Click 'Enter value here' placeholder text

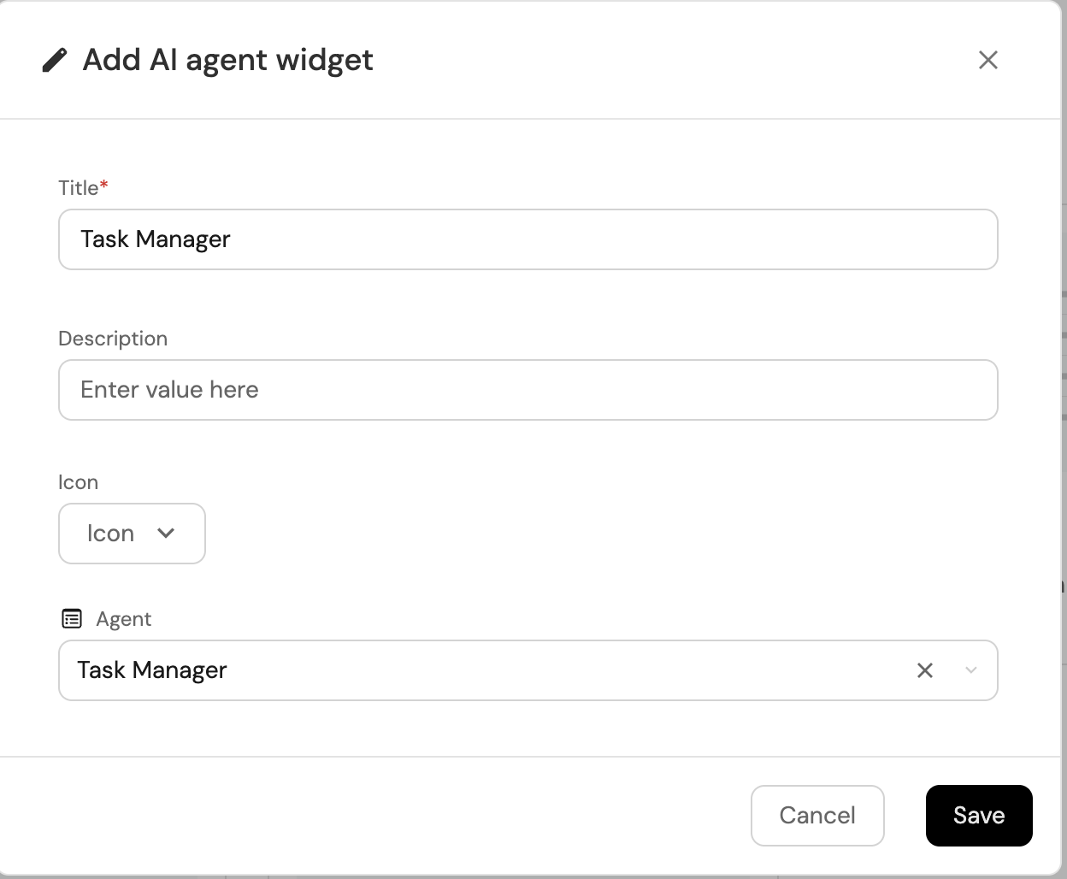pyautogui.click(x=169, y=390)
